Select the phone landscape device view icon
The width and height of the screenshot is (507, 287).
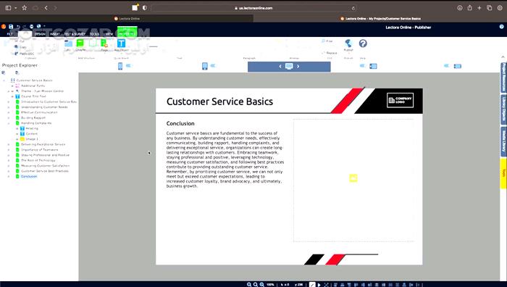(457, 67)
